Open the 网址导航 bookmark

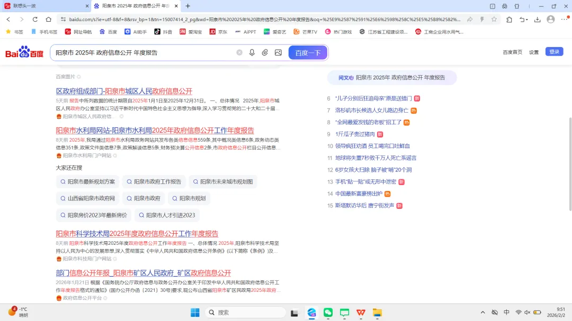78,32
